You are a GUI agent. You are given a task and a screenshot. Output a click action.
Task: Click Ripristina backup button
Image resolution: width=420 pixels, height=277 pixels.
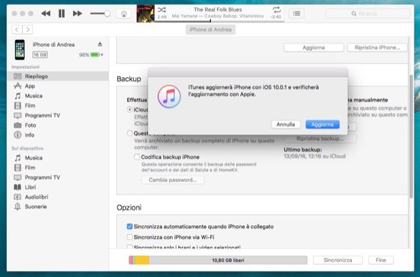coord(320,138)
